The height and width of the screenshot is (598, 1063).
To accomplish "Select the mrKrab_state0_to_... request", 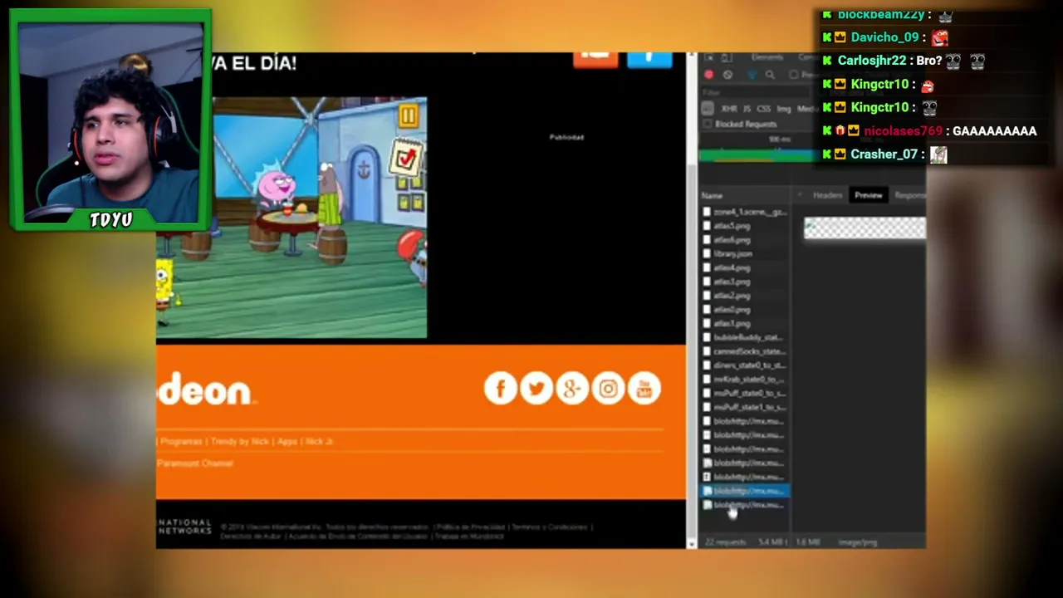I will [x=744, y=380].
